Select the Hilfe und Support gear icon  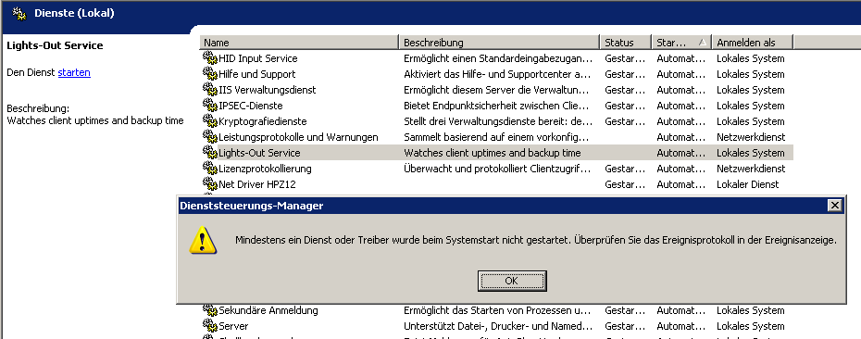click(x=210, y=73)
